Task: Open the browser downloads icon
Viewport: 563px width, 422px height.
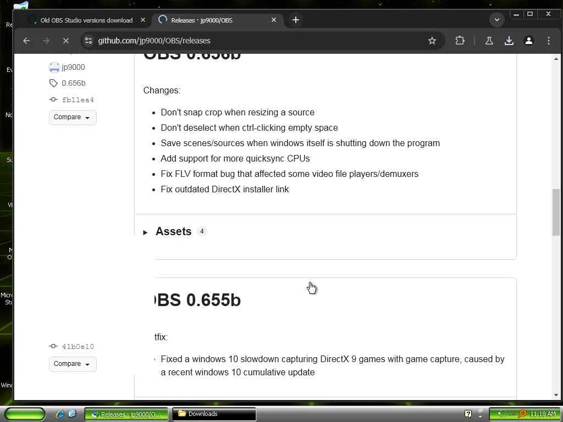Action: (x=509, y=41)
